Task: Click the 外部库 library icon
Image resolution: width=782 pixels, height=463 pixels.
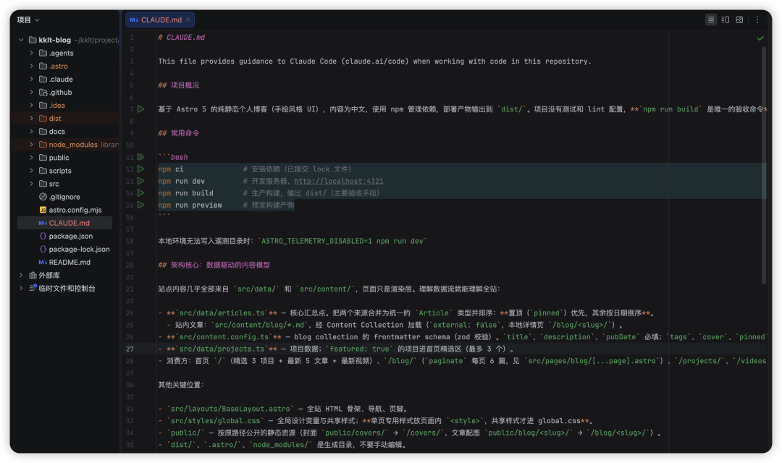Action: click(33, 275)
